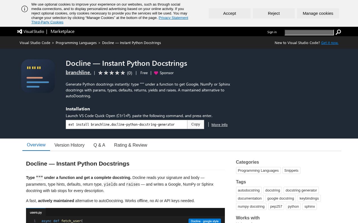
Task: Reject optional cookies
Action: coord(274,13)
